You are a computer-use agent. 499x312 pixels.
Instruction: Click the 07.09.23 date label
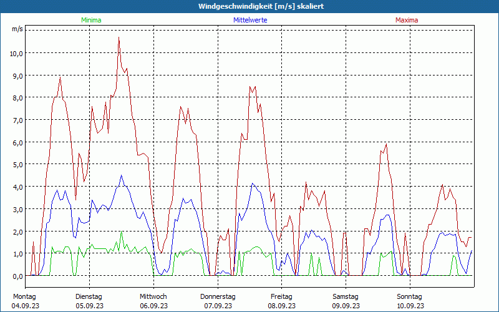click(218, 306)
